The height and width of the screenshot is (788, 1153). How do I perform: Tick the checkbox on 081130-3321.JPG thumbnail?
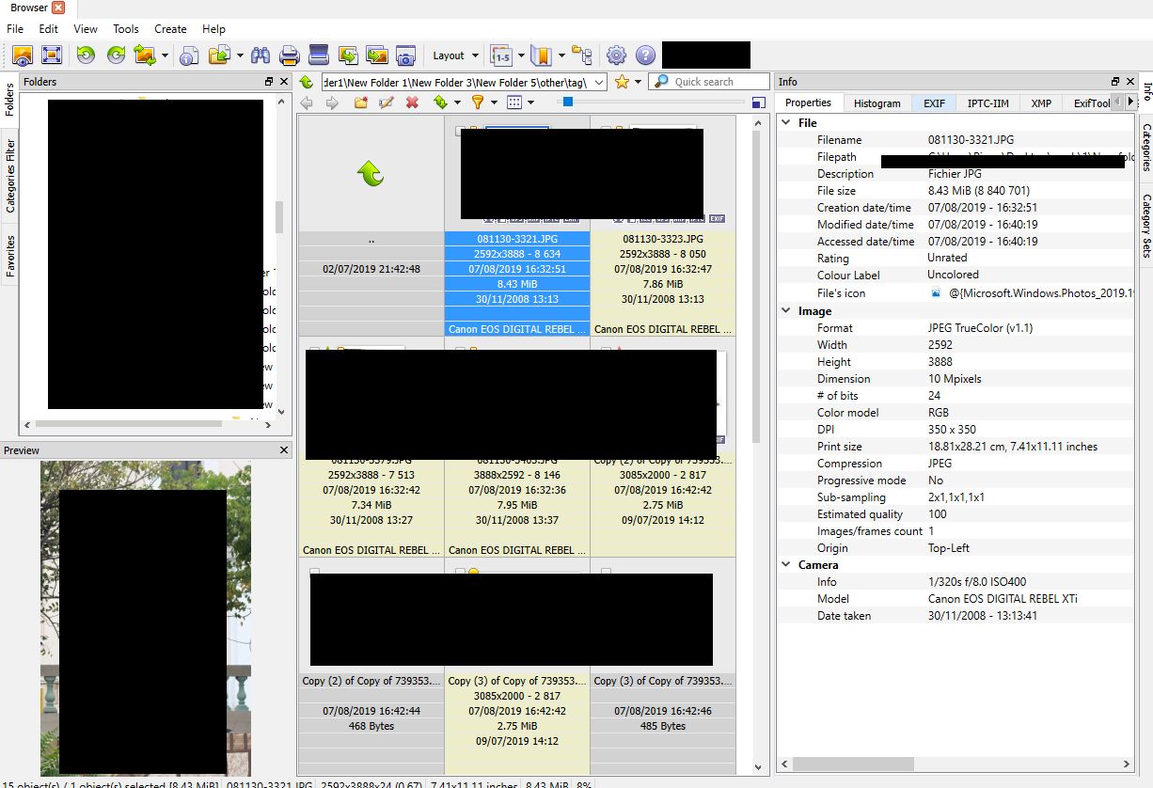[461, 131]
